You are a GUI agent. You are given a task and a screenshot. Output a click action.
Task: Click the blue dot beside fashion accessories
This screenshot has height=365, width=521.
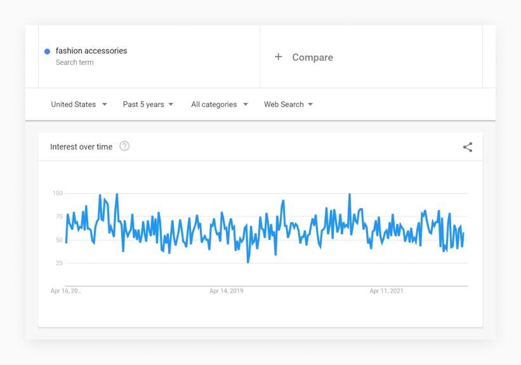pos(47,51)
